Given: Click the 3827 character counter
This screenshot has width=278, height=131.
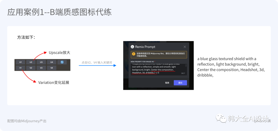Looking at the screenshot, I should [183, 73].
